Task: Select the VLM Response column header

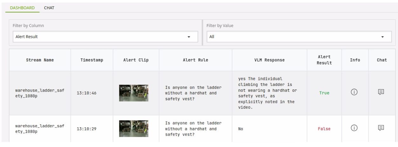Action: (x=269, y=60)
